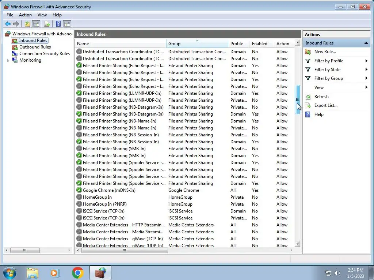Open the View menu in the menu bar

point(42,15)
